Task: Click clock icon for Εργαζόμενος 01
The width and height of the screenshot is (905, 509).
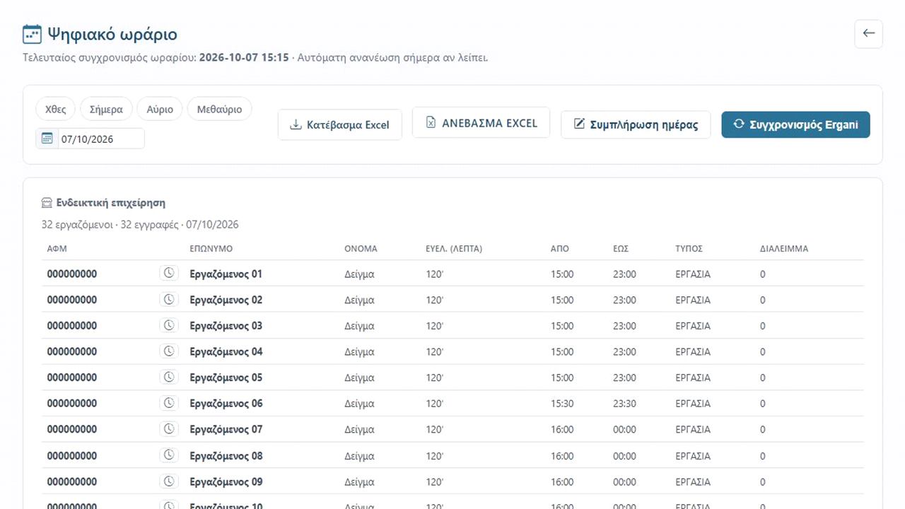Action: coord(169,274)
